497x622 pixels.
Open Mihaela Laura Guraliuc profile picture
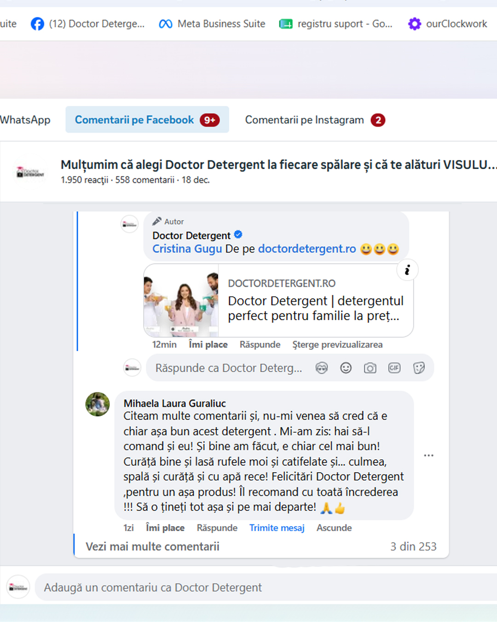98,404
